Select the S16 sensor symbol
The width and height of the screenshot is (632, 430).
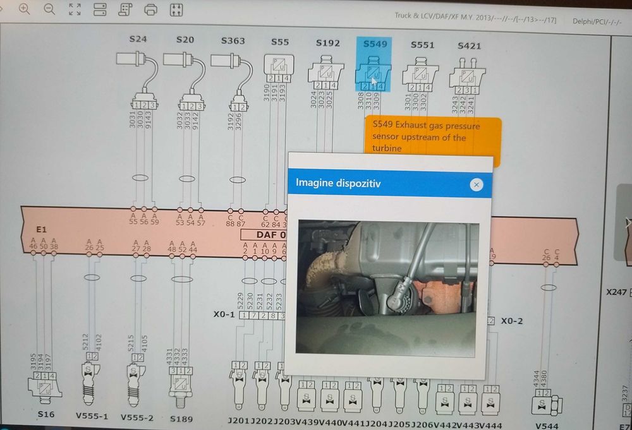(x=44, y=388)
